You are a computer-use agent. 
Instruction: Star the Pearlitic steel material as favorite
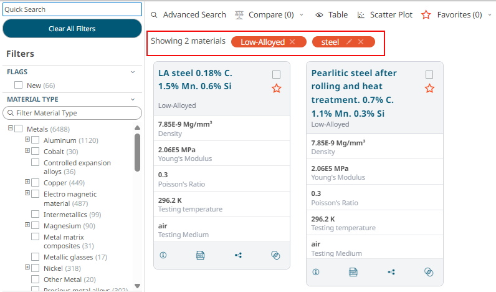point(429,89)
